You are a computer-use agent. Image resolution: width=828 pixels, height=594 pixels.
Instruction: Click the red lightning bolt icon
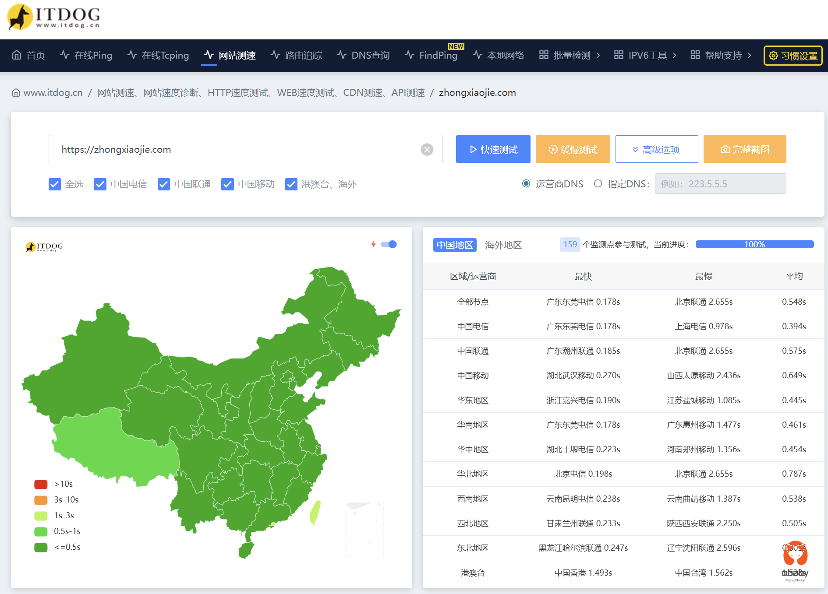point(373,244)
